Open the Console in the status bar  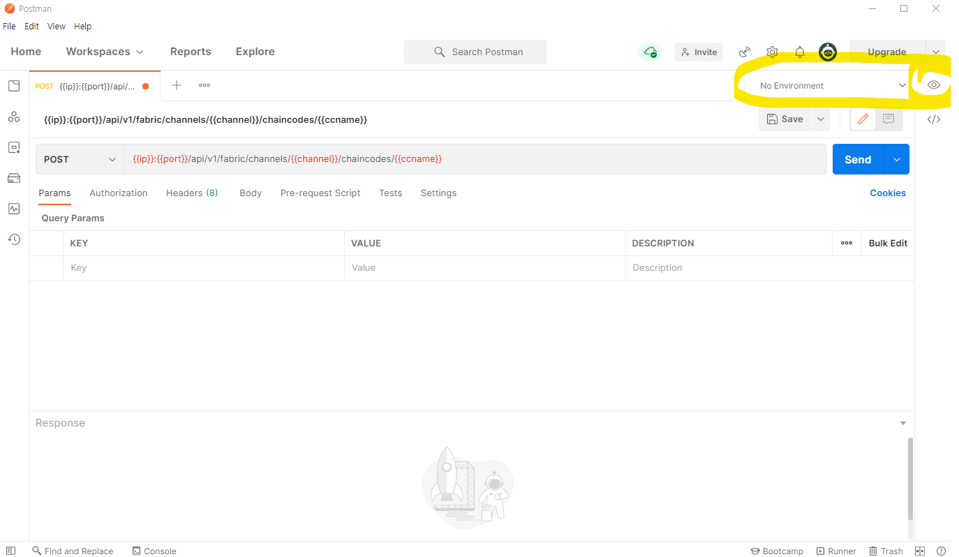pyautogui.click(x=154, y=551)
